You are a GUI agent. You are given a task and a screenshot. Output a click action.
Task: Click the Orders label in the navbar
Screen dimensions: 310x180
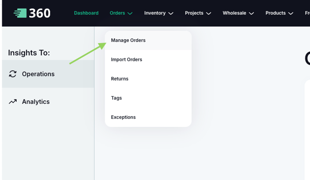(x=117, y=13)
